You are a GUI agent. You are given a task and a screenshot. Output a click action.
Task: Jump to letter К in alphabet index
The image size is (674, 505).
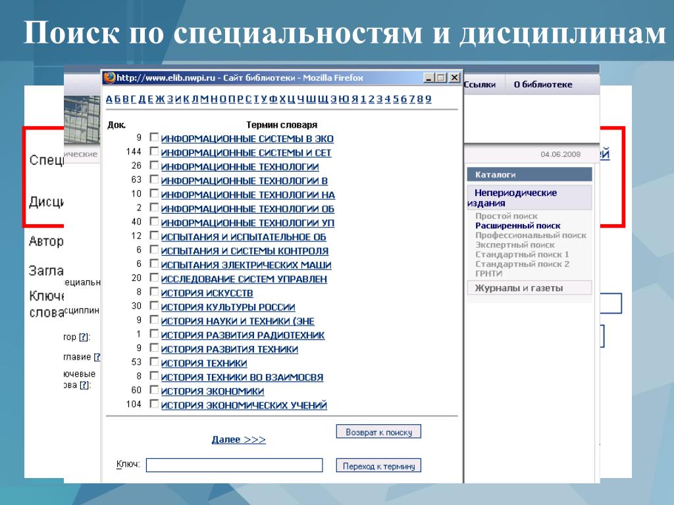186,99
